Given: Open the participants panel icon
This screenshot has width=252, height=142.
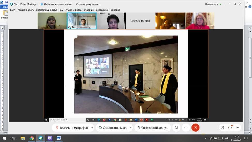Looking at the screenshot, I should 223,127.
